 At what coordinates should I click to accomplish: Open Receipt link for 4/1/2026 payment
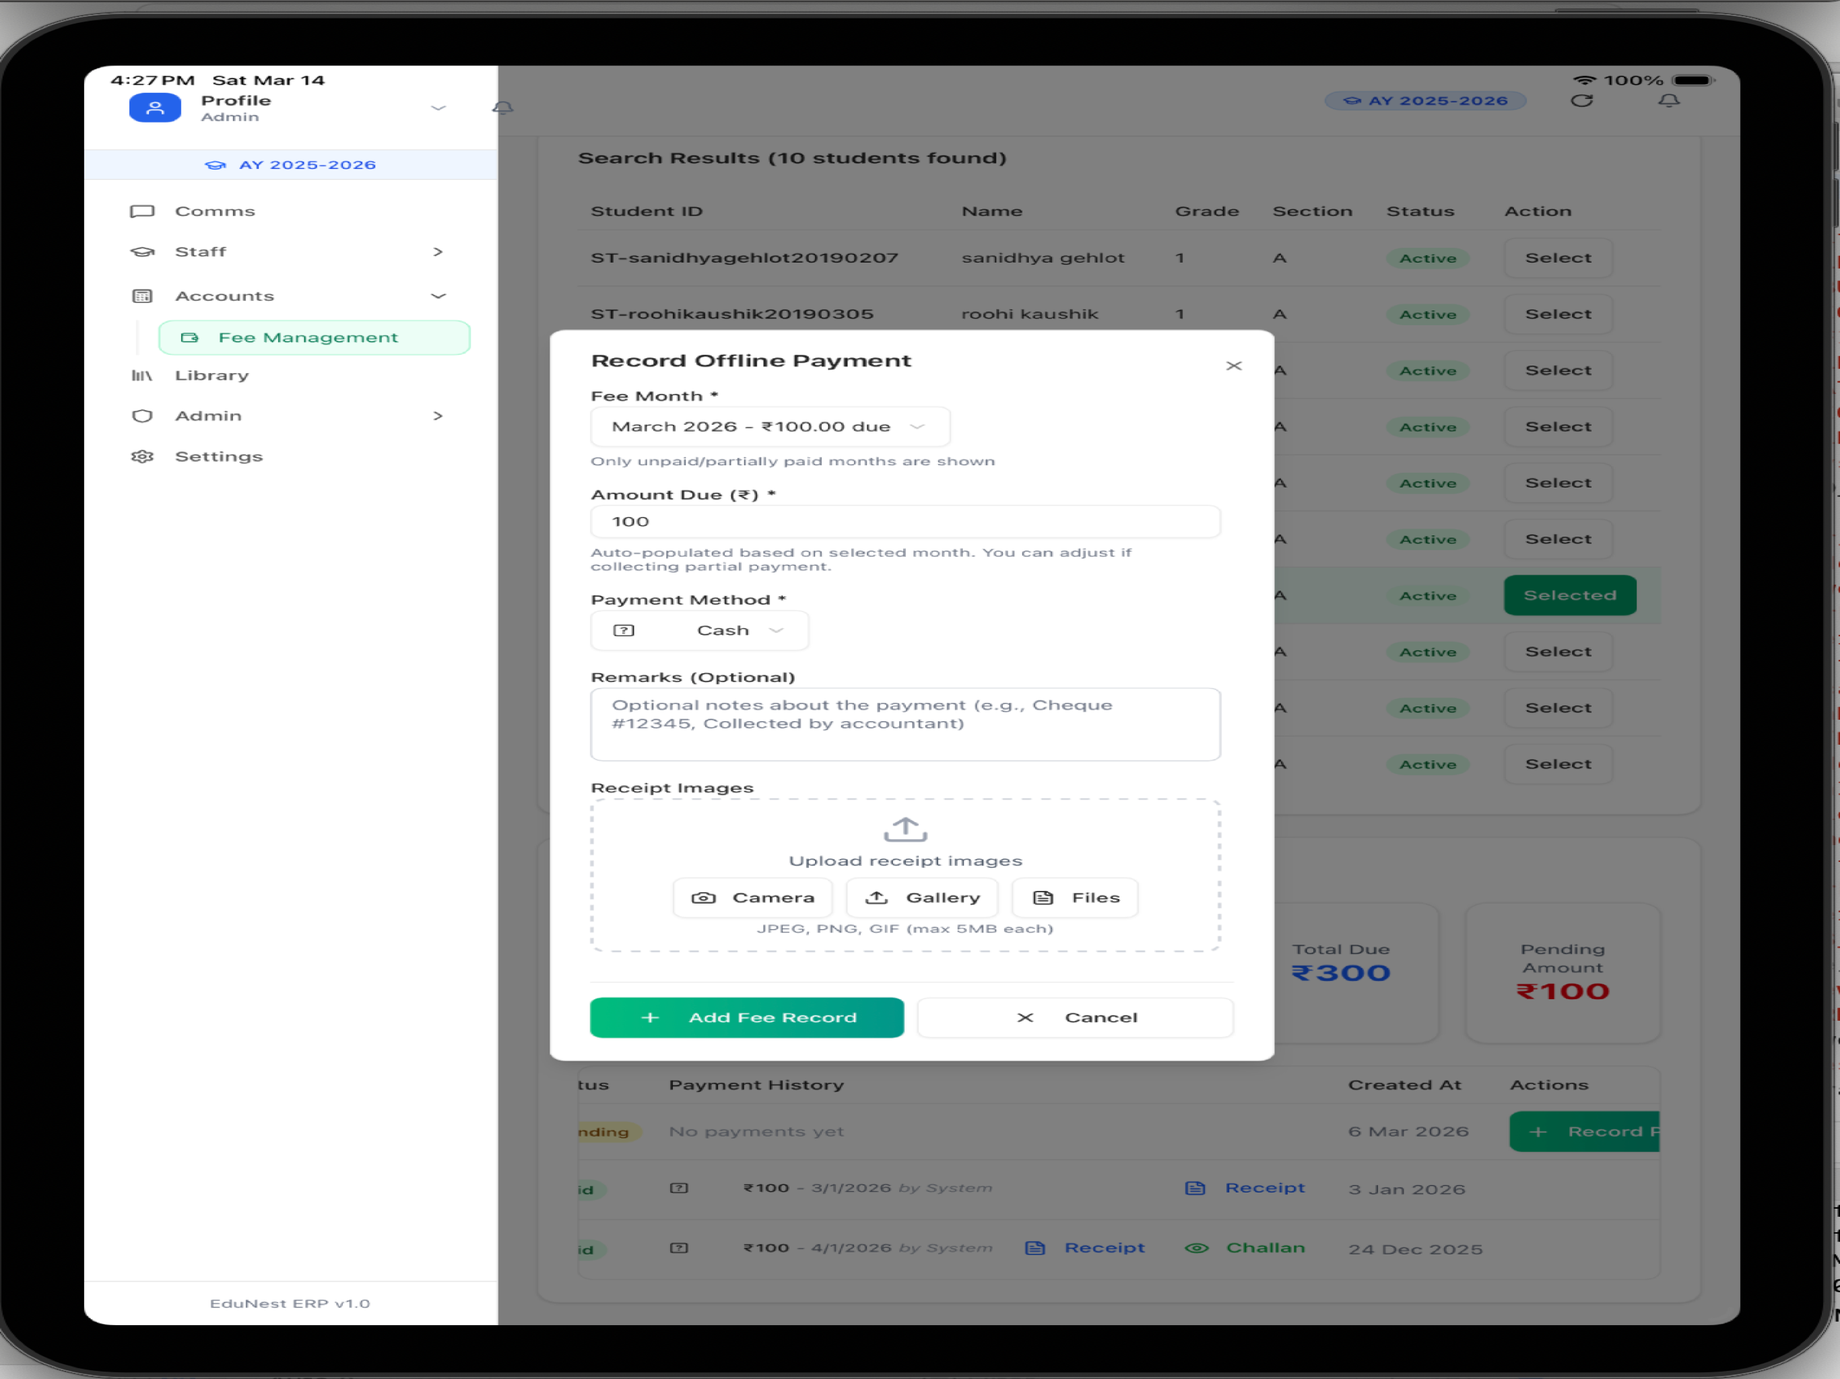pyautogui.click(x=1085, y=1248)
